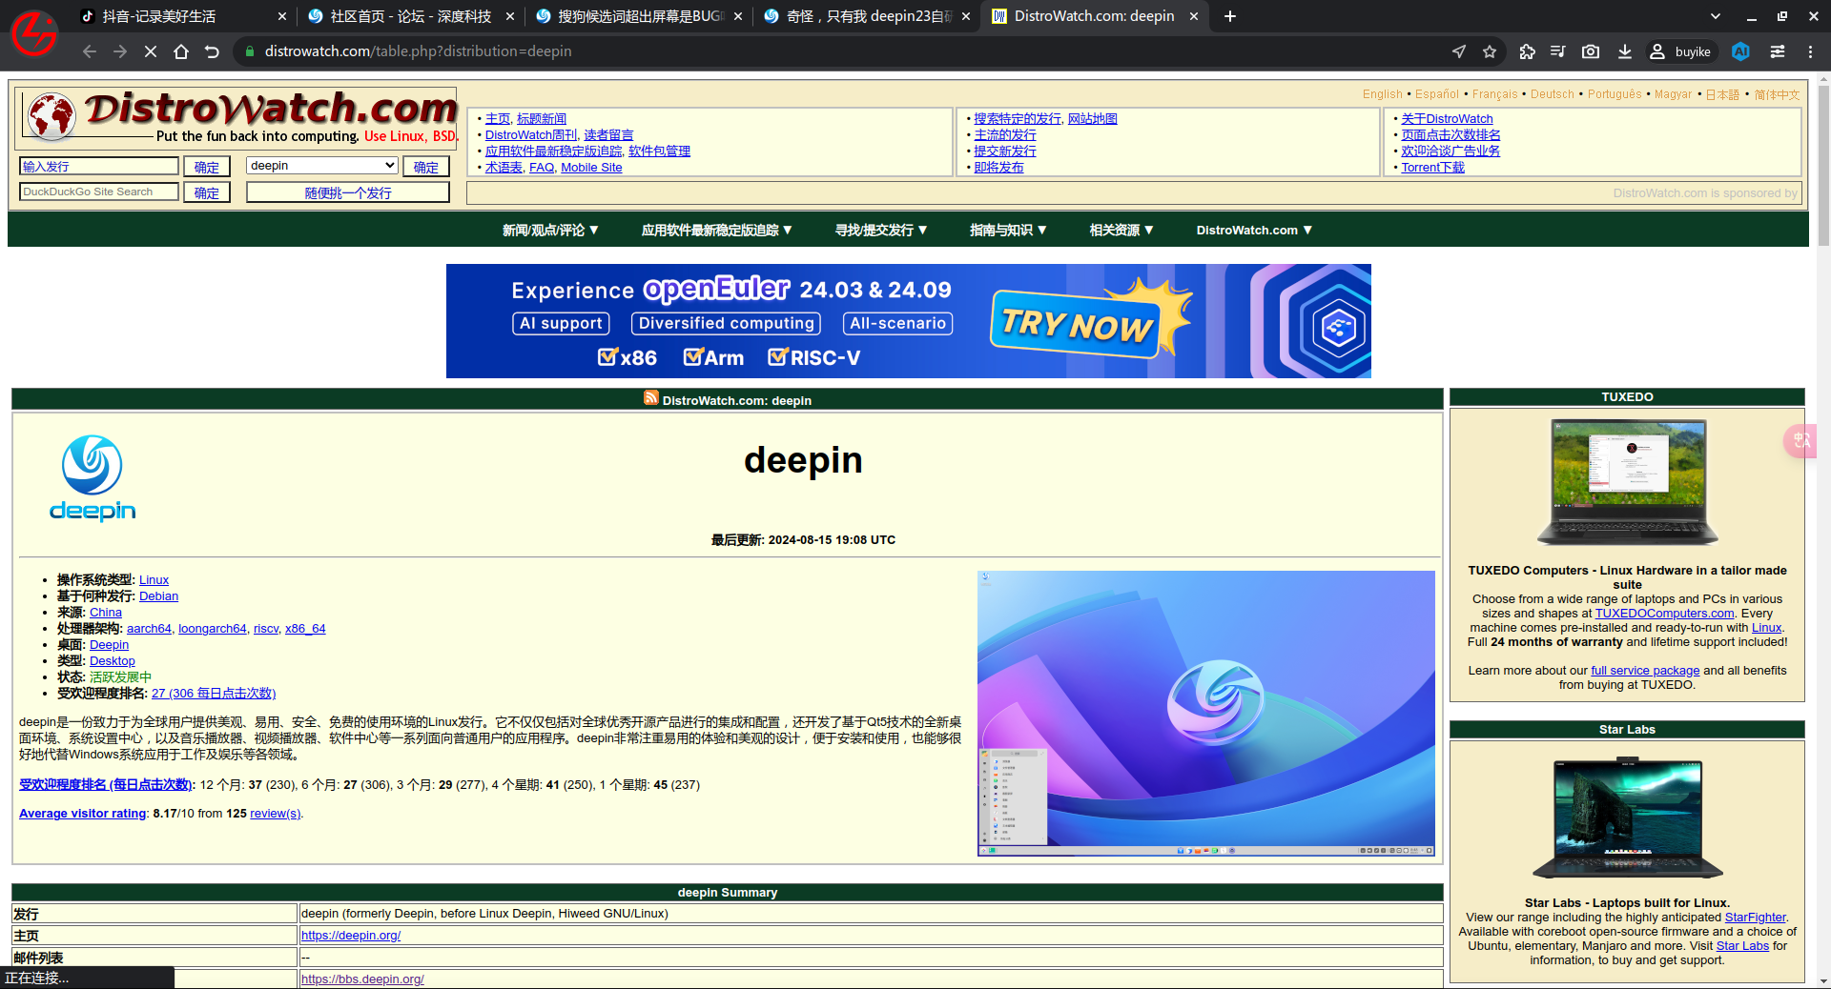Expand 寻找/提交发行 menu
This screenshot has width=1831, height=989.
point(881,230)
